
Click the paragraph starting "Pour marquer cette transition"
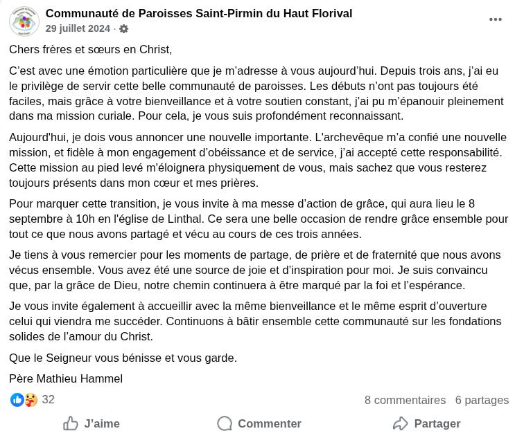tap(258, 219)
